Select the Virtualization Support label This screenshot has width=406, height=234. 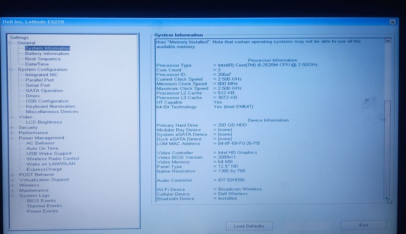44,180
